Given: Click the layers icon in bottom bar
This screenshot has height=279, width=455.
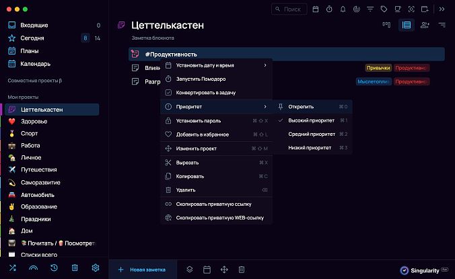Looking at the screenshot, I should point(190,270).
